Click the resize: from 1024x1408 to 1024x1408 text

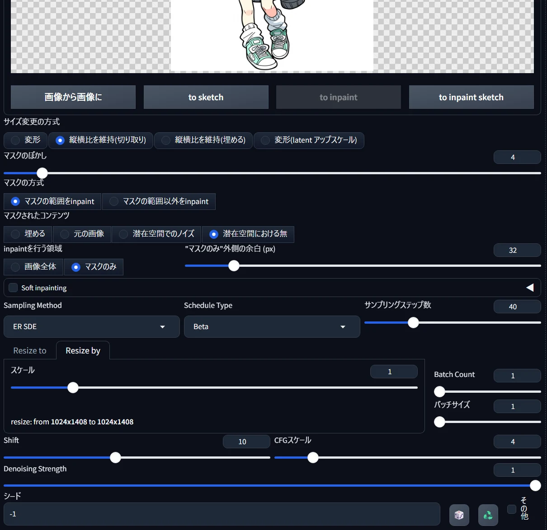pos(72,422)
